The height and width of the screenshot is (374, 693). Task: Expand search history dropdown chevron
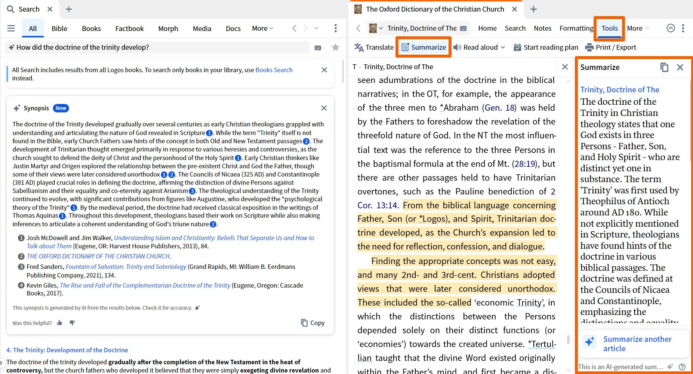pyautogui.click(x=316, y=28)
